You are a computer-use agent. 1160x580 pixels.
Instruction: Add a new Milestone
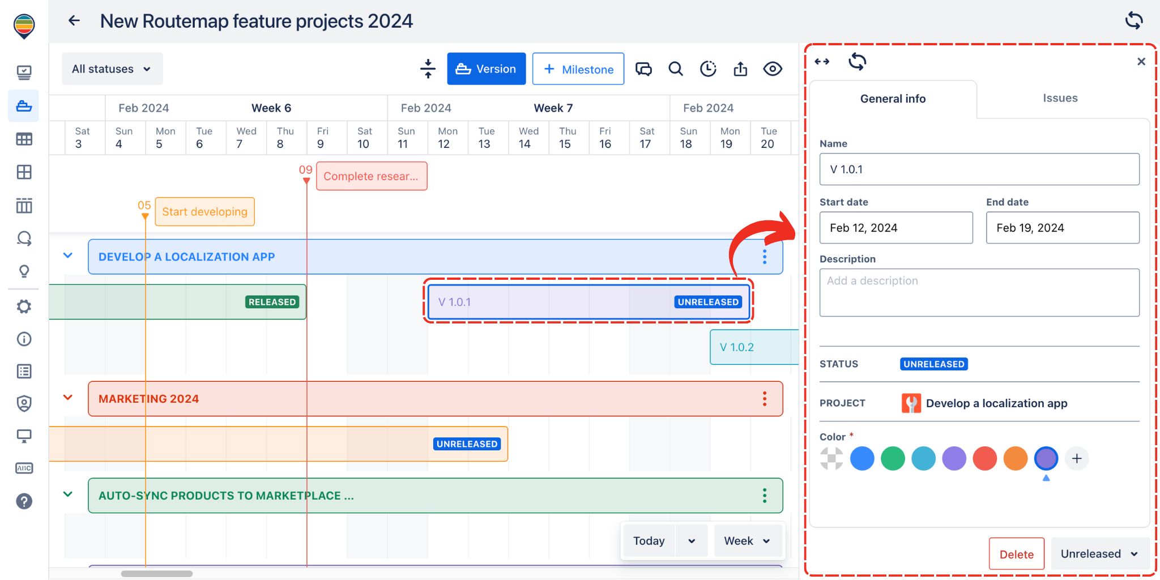click(x=578, y=69)
